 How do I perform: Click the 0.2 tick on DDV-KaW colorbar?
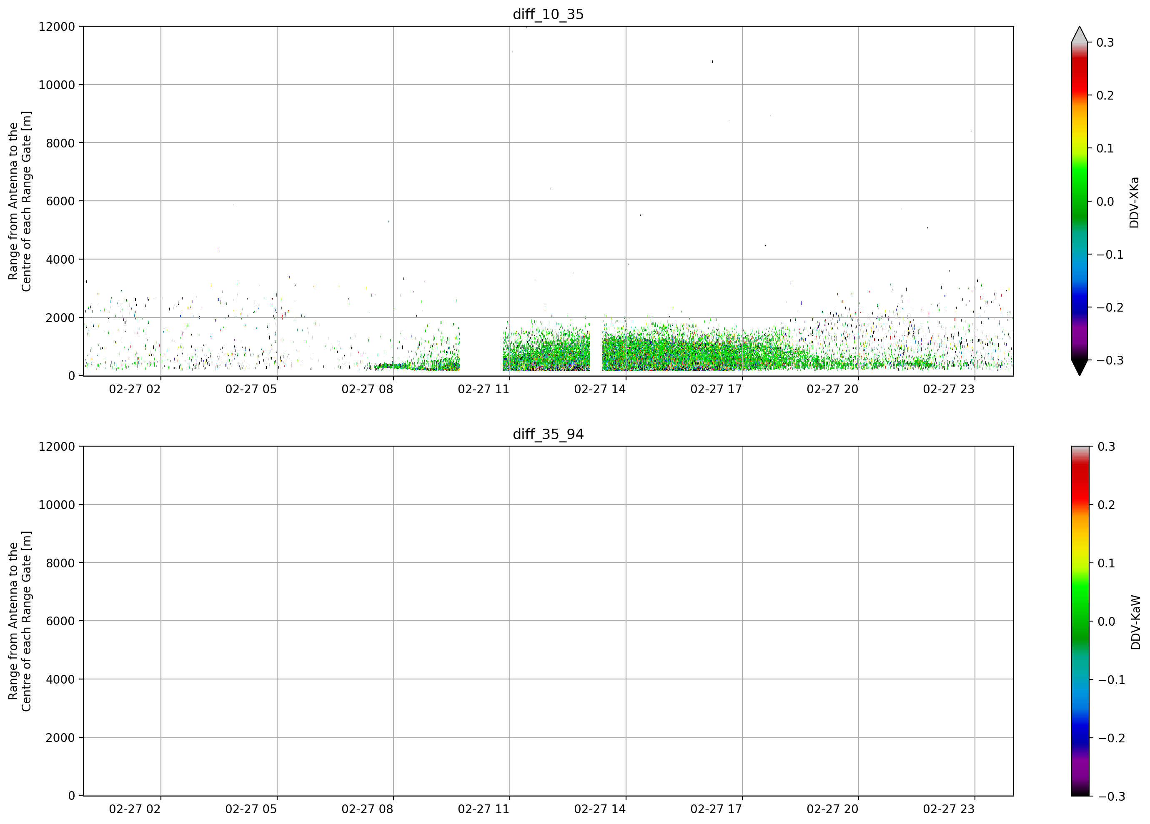(1106, 505)
